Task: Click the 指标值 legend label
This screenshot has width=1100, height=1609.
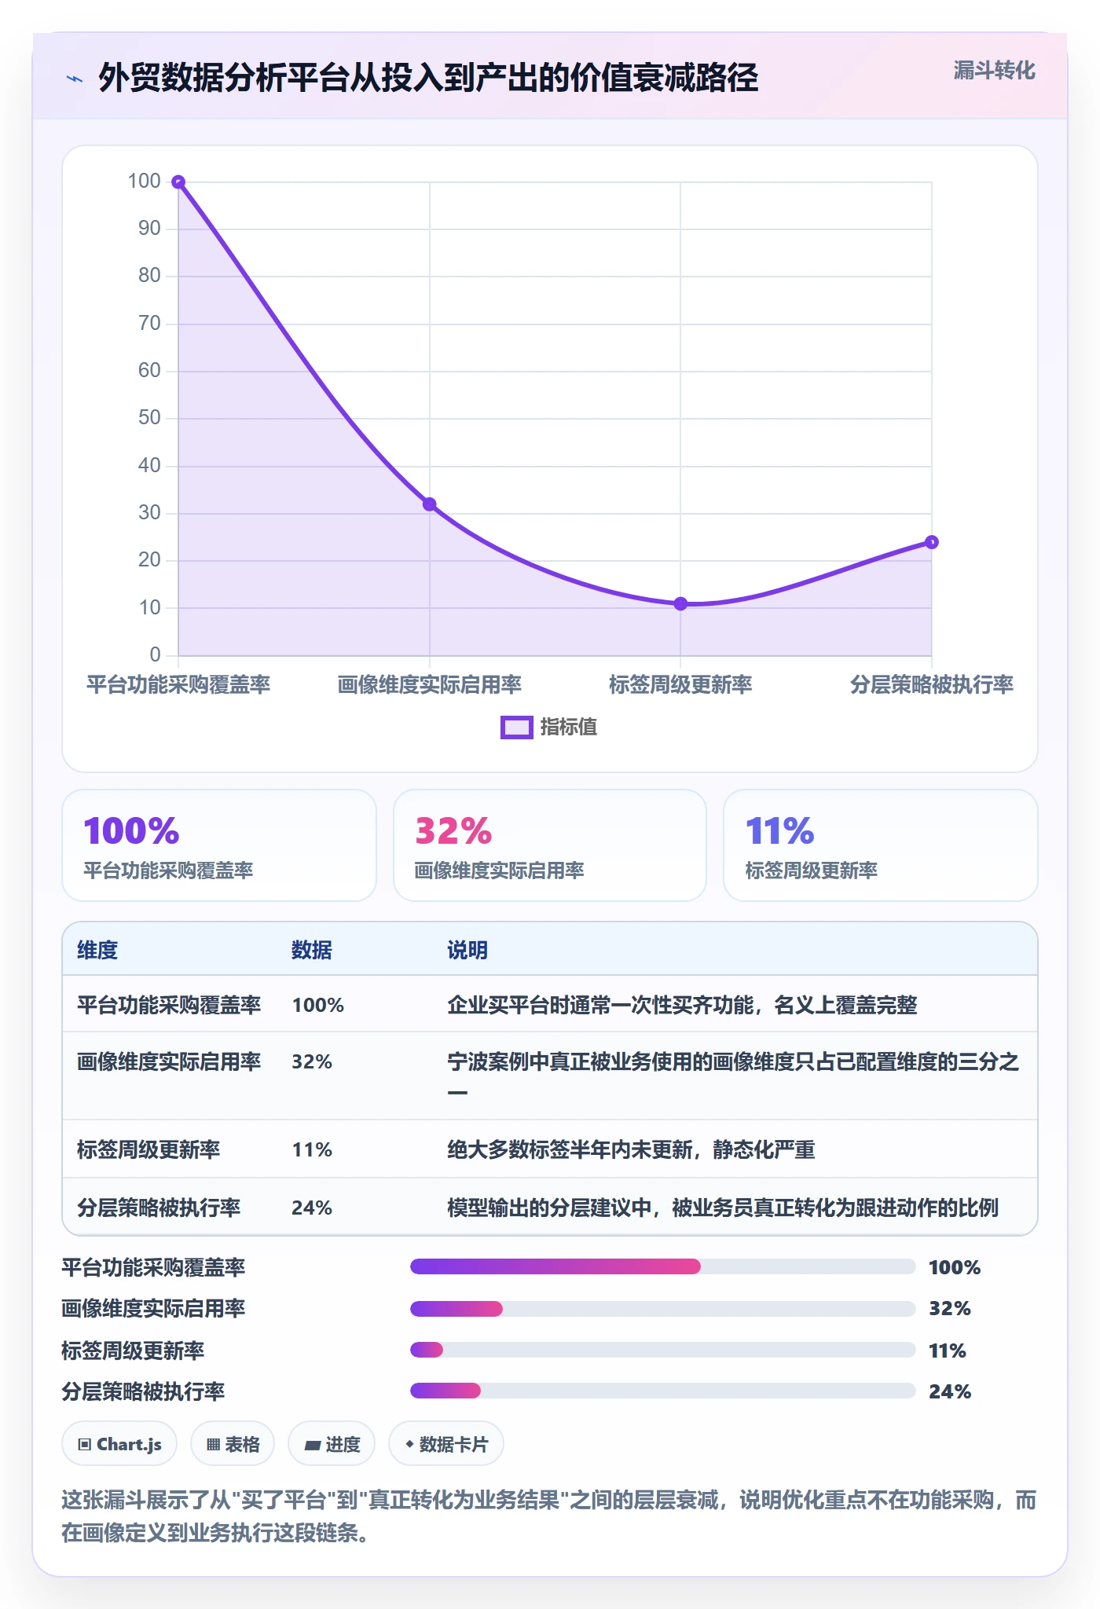Action: tap(568, 728)
